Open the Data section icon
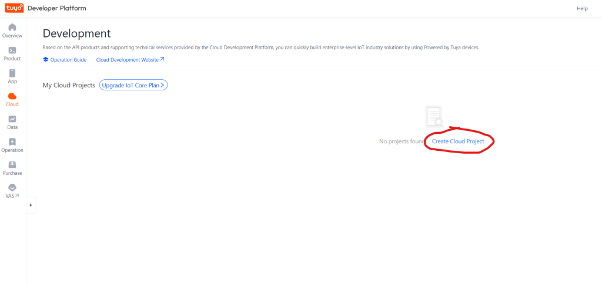The width and height of the screenshot is (602, 284). pos(12,119)
